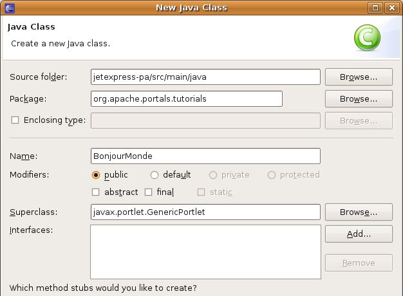Maximize the New Java Class dialog
403x296 pixels.
pos(377,8)
